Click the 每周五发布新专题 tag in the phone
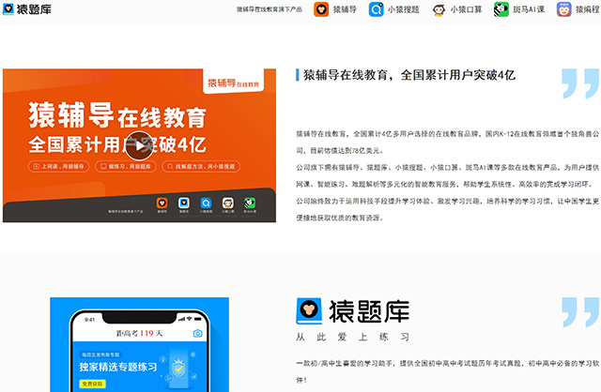Image resolution: width=601 pixels, height=392 pixels. 100,354
